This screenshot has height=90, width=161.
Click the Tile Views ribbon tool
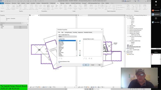tap(140, 7)
